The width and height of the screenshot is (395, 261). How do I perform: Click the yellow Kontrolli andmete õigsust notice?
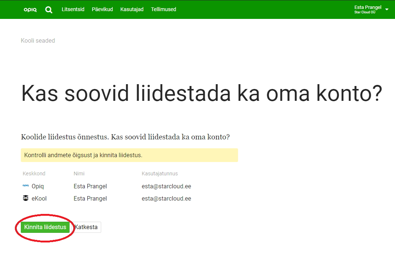coord(129,155)
